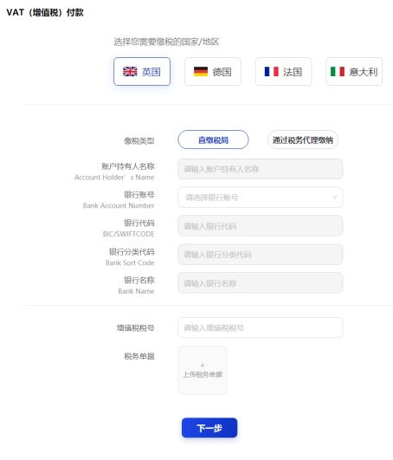Click the 银行名称 input field
The width and height of the screenshot is (393, 460).
(261, 283)
